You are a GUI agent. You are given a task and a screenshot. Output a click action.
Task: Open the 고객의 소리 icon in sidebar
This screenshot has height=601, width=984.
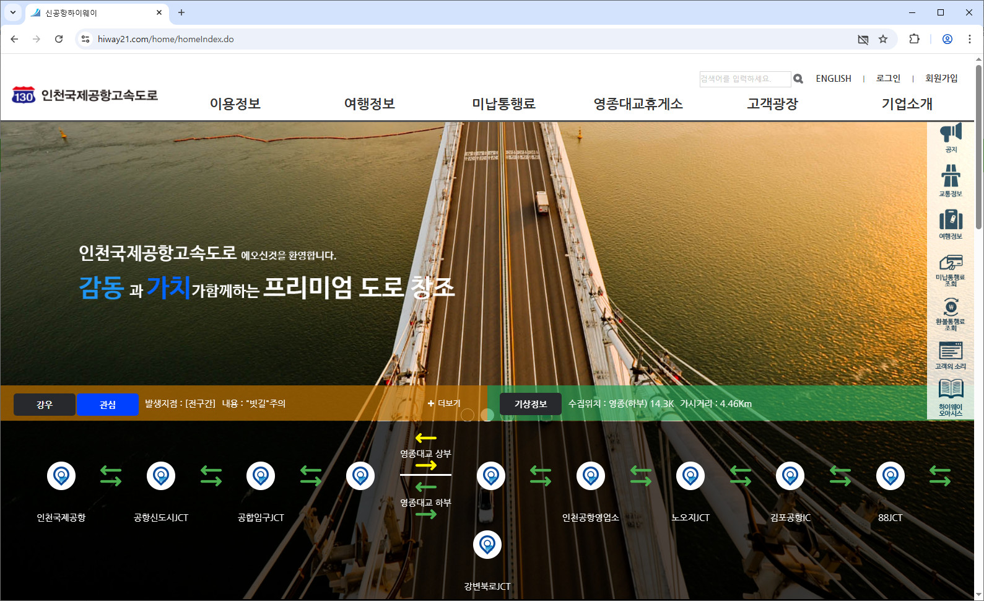[x=951, y=355]
